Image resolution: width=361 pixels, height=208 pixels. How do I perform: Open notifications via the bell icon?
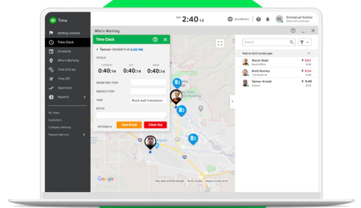tap(268, 19)
